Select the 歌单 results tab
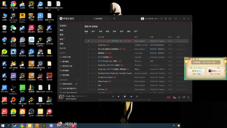The width and height of the screenshot is (227, 128). tap(115, 32)
